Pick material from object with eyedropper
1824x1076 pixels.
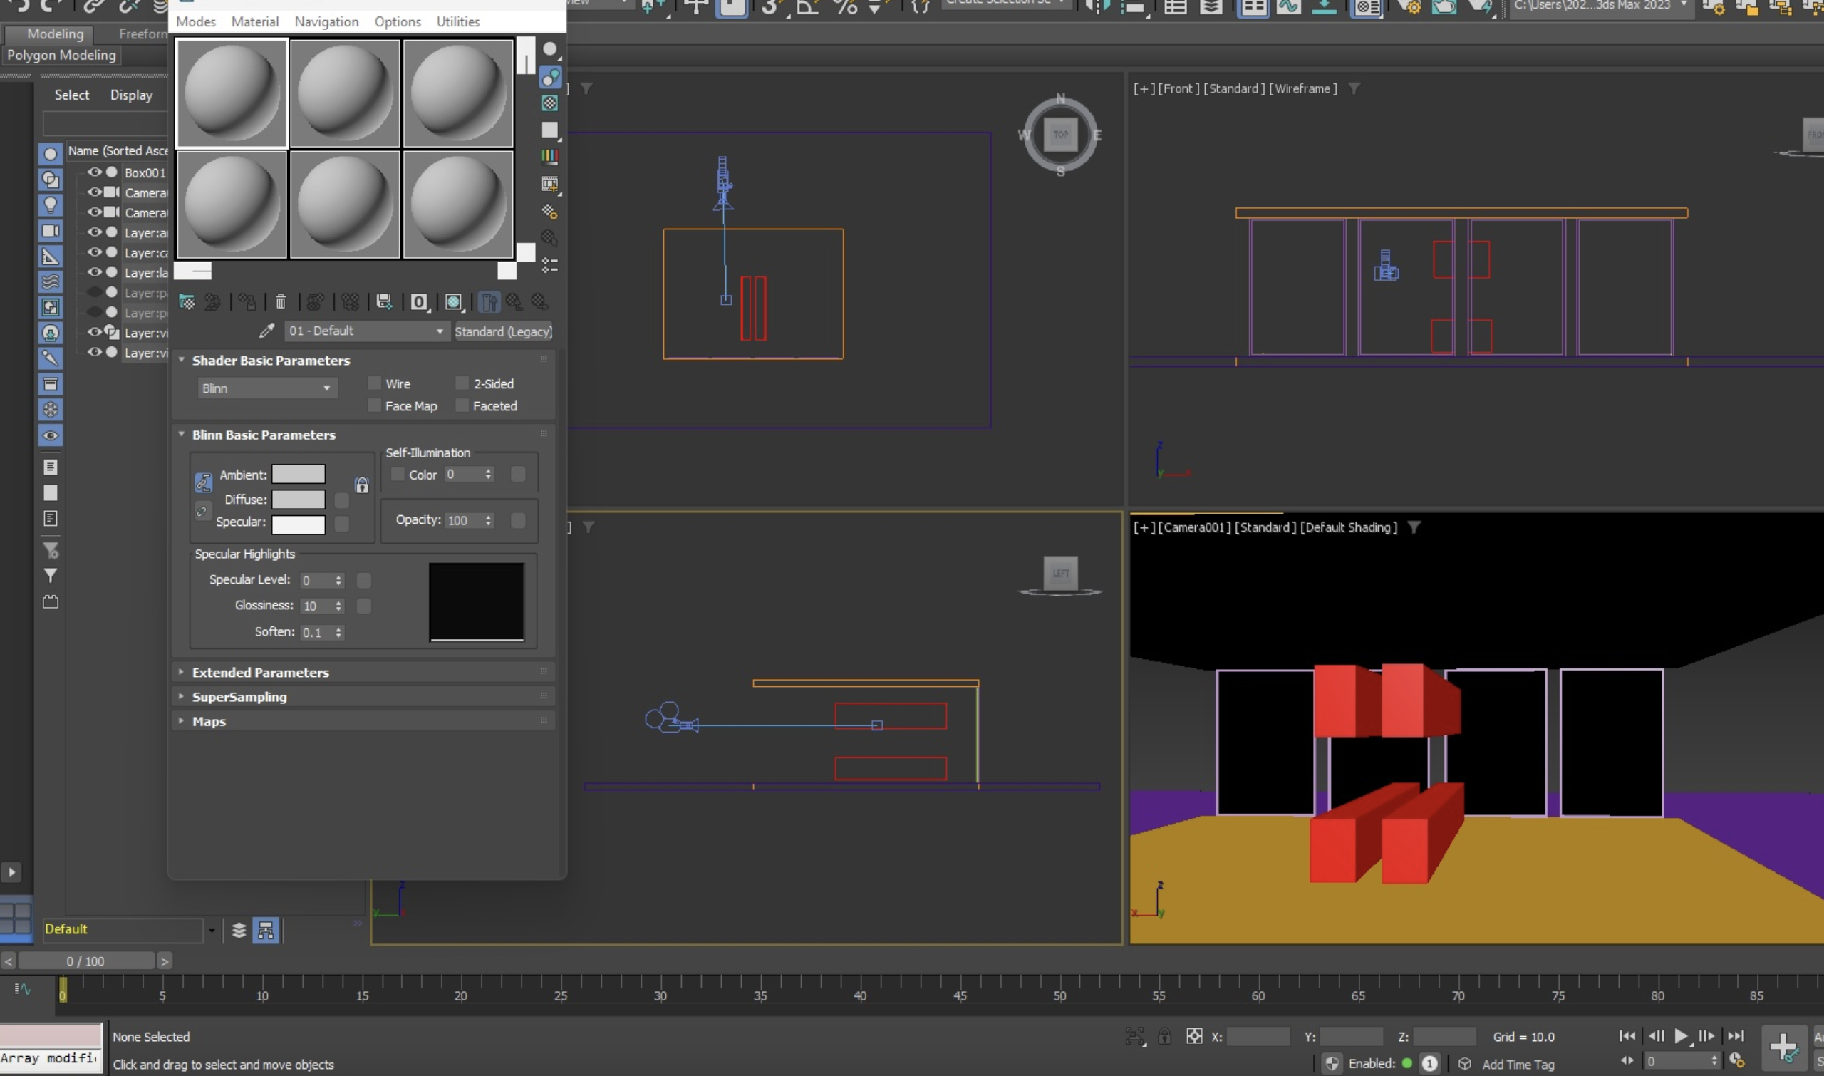tap(266, 331)
